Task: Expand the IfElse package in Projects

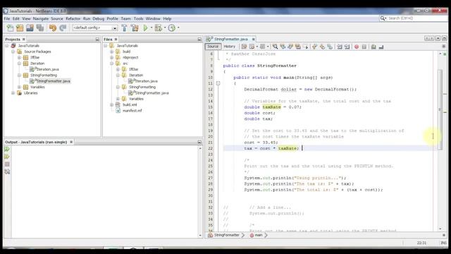Action: 19,58
